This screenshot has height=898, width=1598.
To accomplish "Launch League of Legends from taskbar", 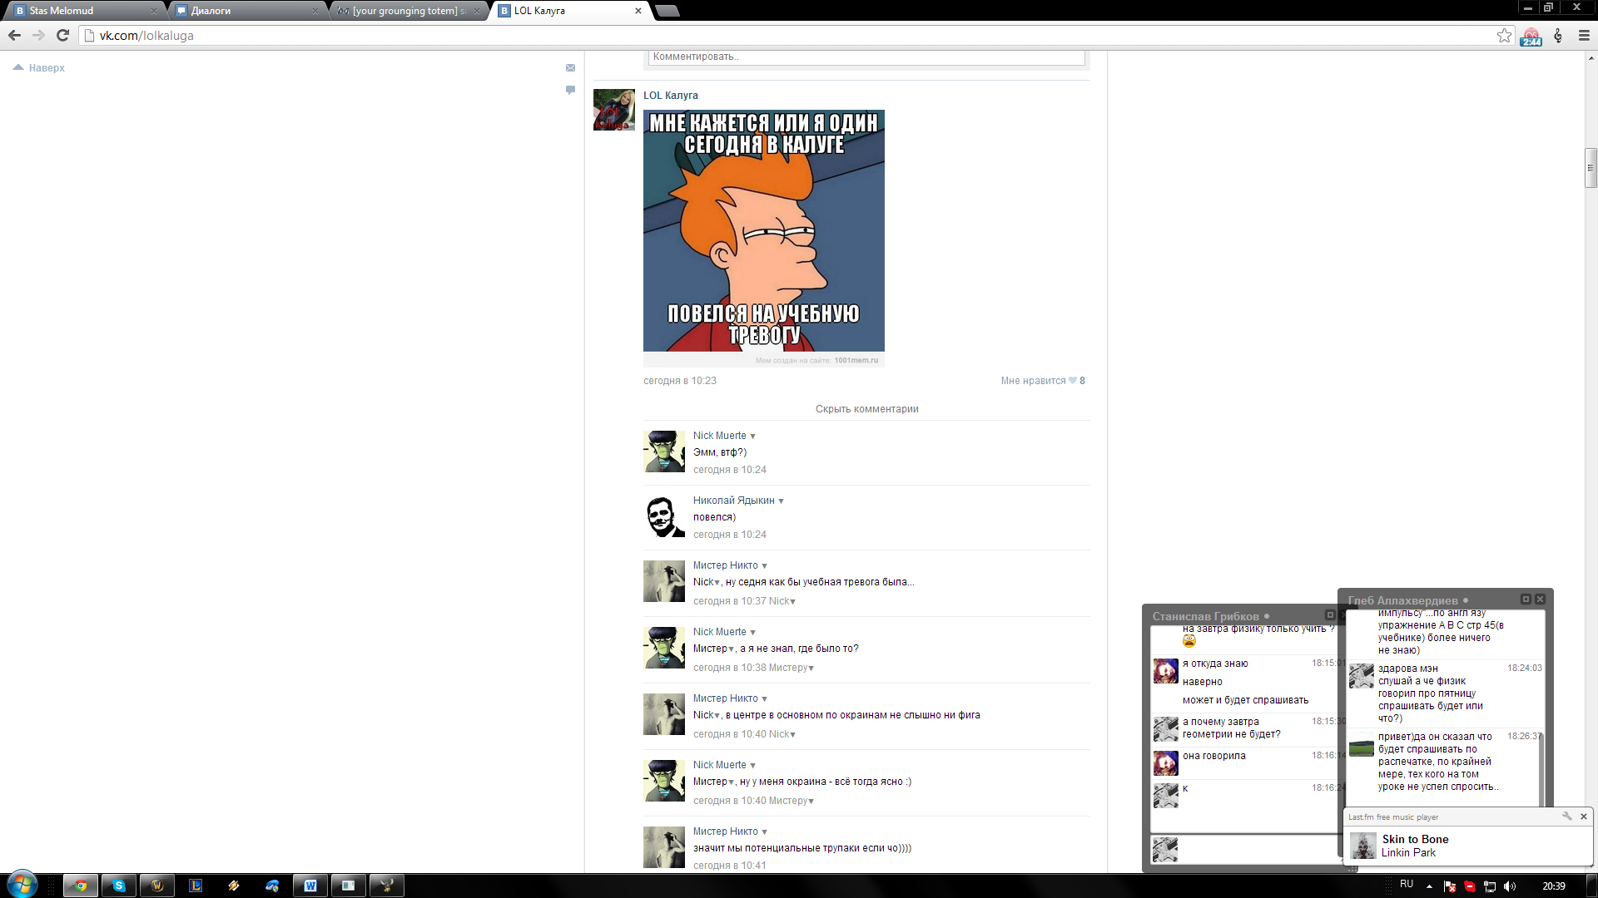I will pos(196,886).
